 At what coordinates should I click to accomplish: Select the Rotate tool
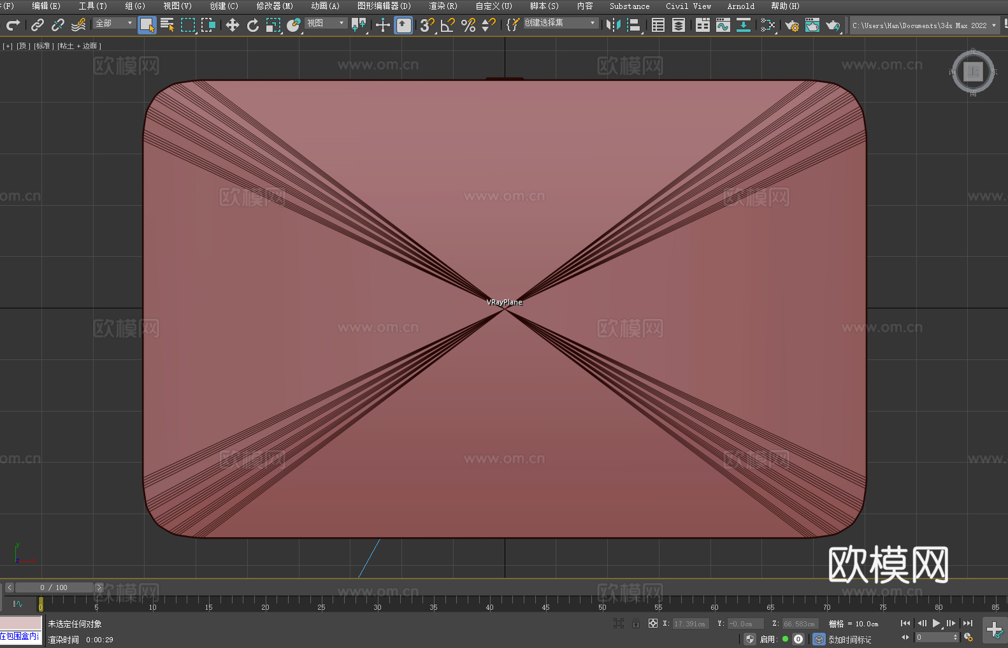(253, 25)
